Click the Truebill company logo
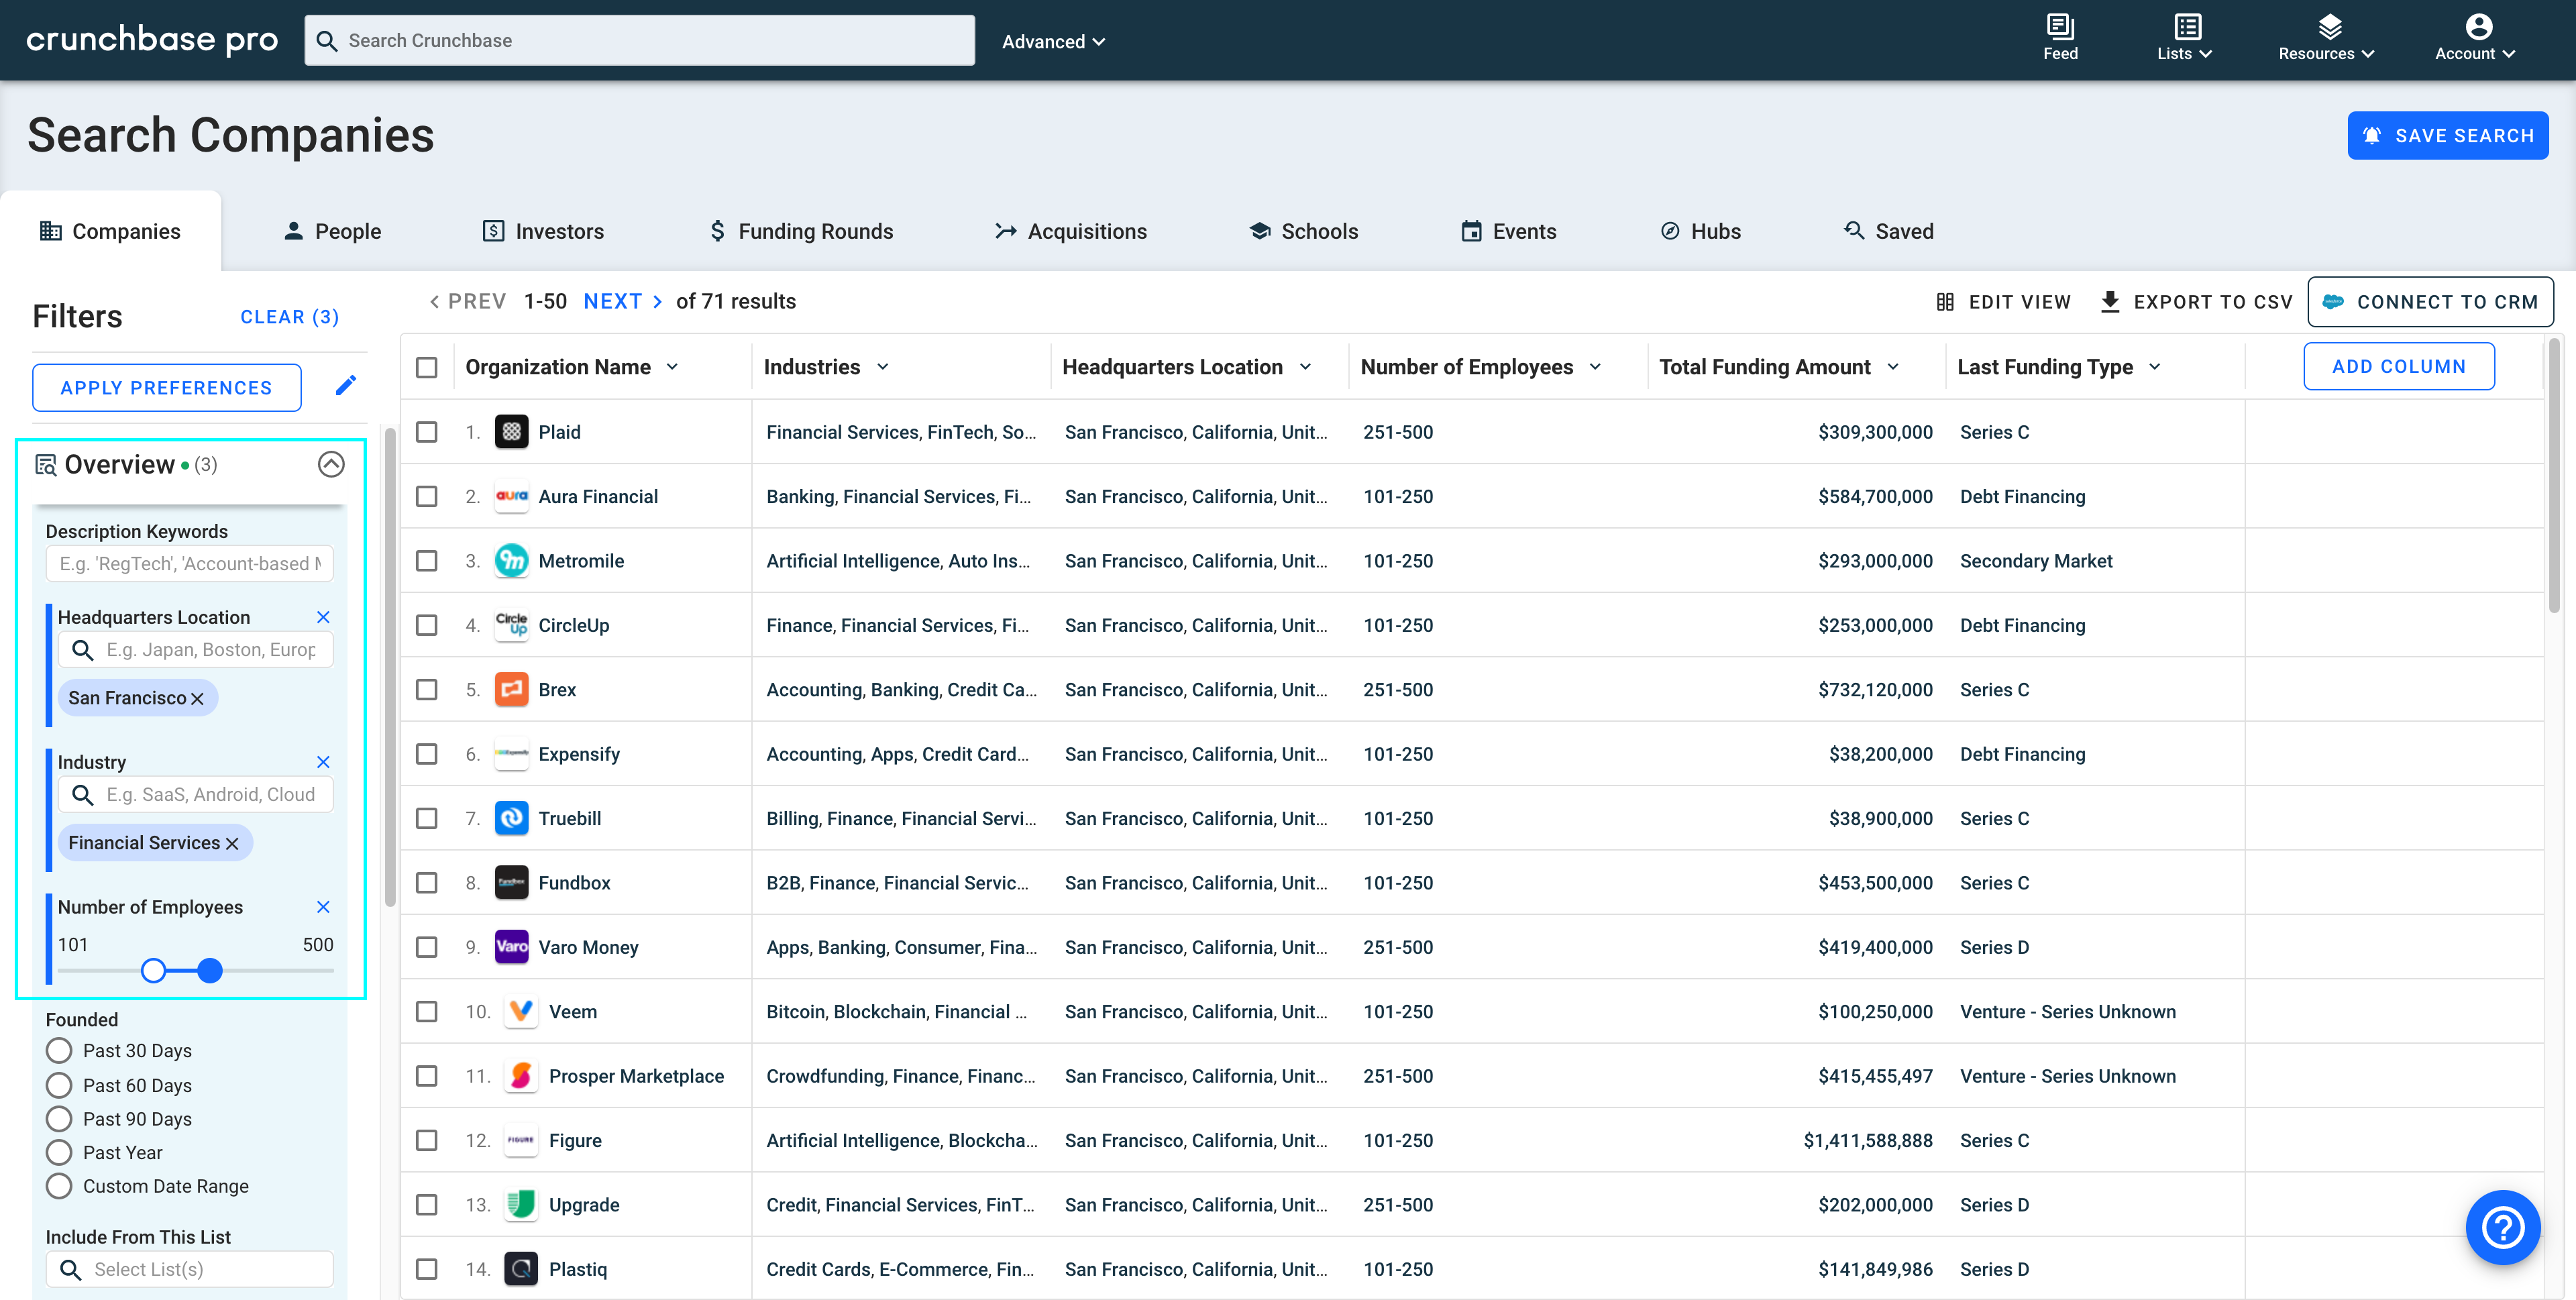 tap(511, 818)
